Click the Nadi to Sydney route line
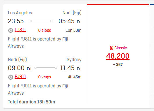The height and width of the screenshot is (111, 154). (x=46, y=68)
